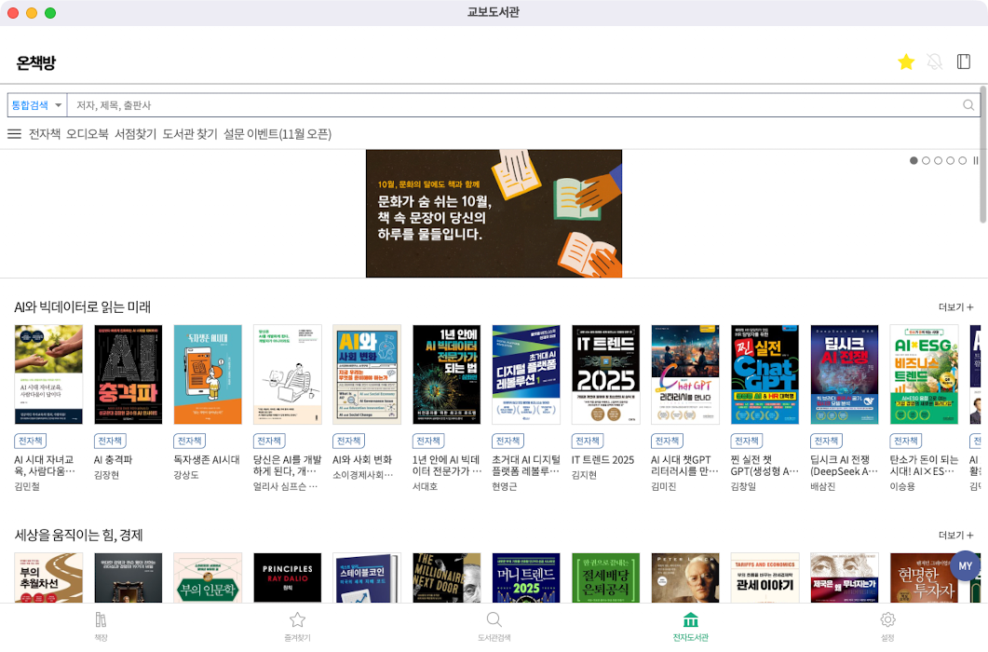Click the AI 시대 챗GPT 리터러시 title link
Screen dimensions: 988x652
(684, 466)
